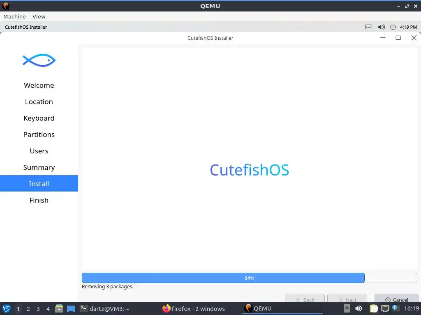The image size is (421, 315).
Task: Select the Summary step in sidebar
Action: pyautogui.click(x=39, y=167)
